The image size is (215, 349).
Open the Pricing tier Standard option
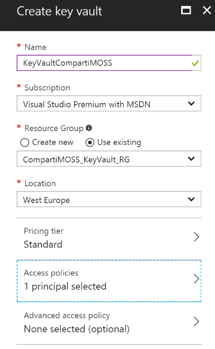(x=109, y=238)
